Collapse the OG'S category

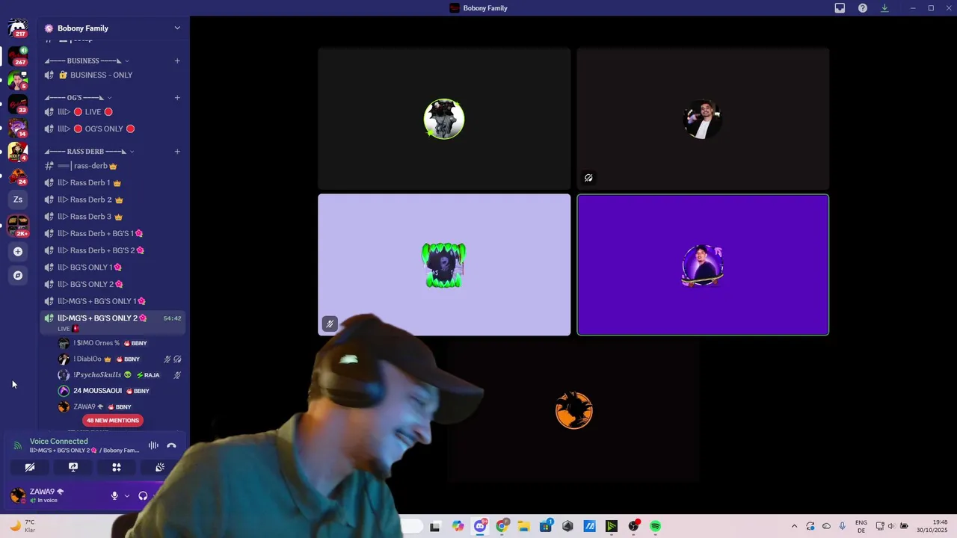click(x=78, y=97)
